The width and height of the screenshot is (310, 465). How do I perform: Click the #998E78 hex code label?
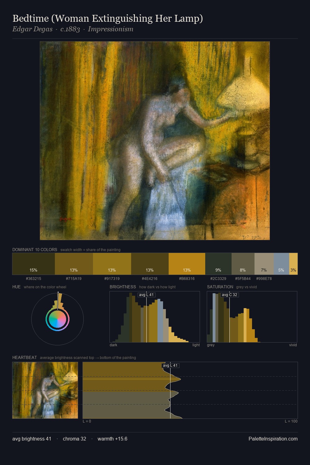point(264,279)
